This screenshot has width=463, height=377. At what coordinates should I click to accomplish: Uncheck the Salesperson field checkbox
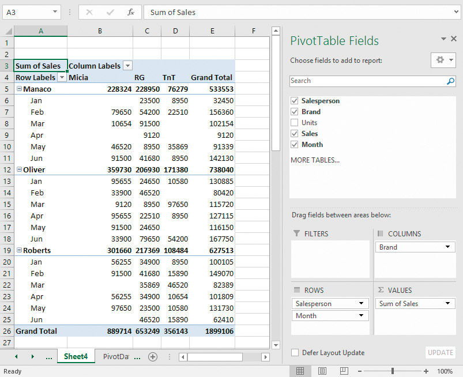[x=295, y=101]
